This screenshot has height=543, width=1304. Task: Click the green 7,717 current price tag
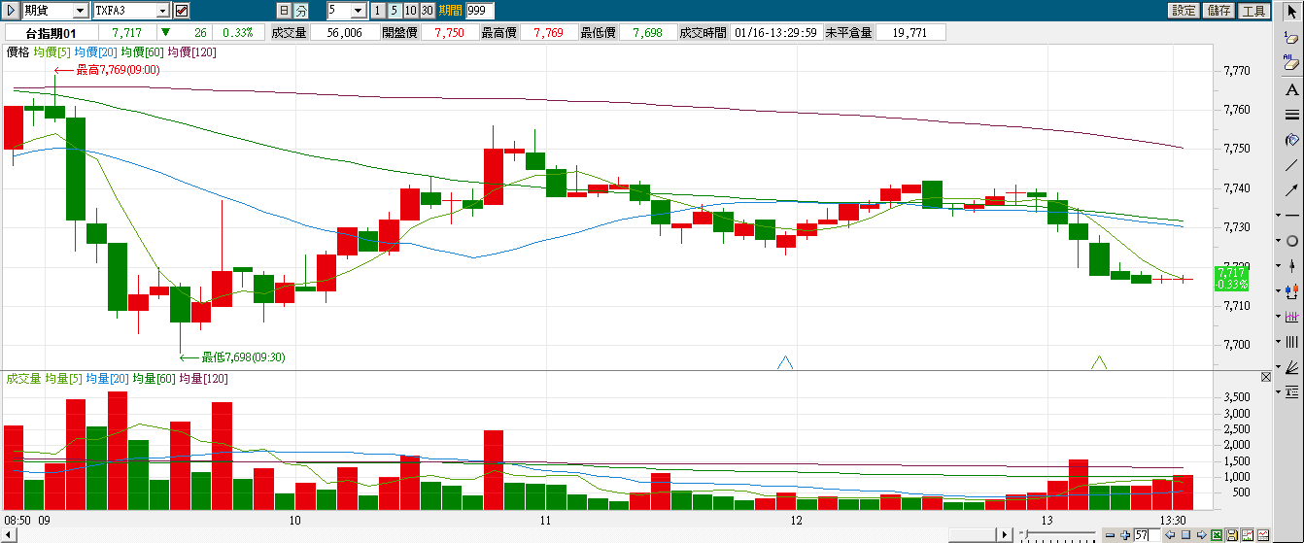tap(1229, 279)
